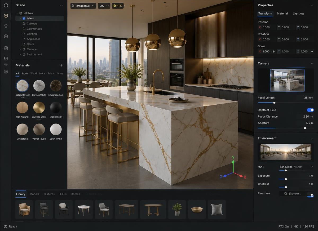The height and width of the screenshot is (231, 318).
Task: Click the Island folder icon
Action: point(24,18)
